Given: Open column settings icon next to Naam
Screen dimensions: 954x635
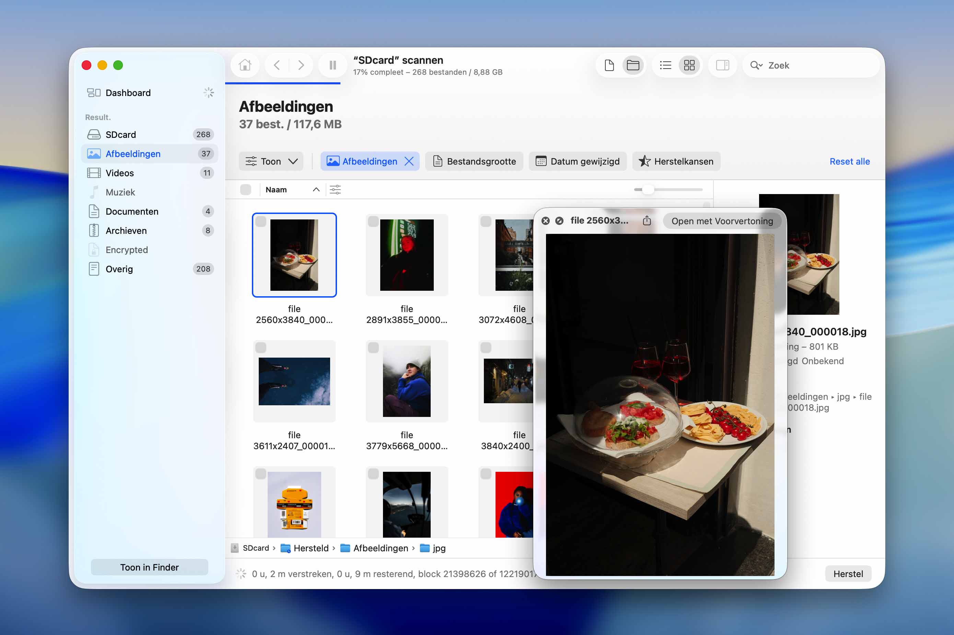Looking at the screenshot, I should pyautogui.click(x=335, y=190).
